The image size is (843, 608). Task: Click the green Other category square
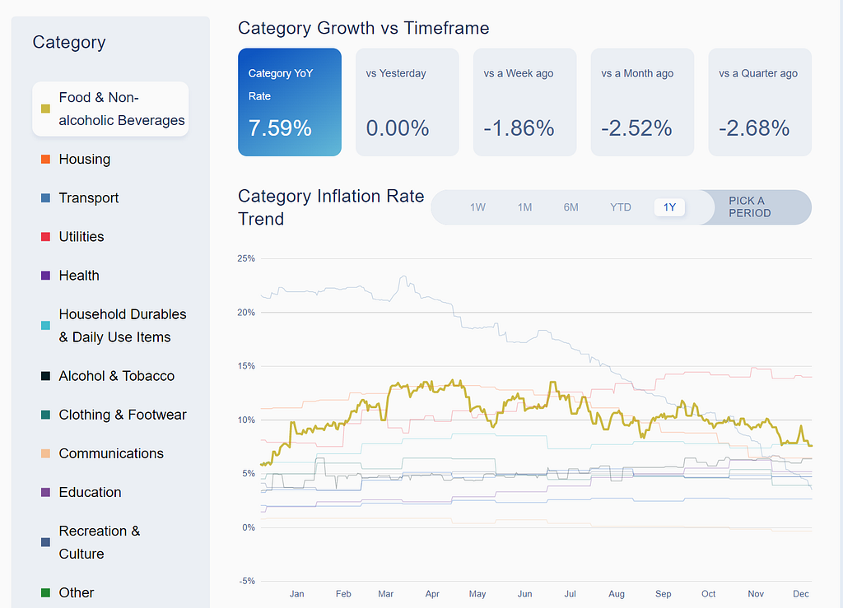coord(46,592)
